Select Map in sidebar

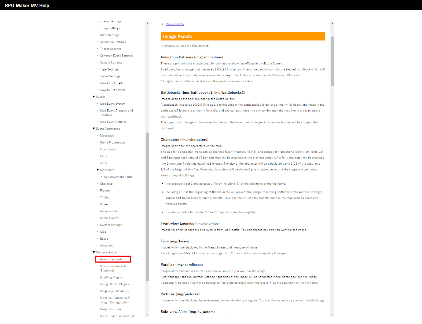pyautogui.click(x=103, y=232)
